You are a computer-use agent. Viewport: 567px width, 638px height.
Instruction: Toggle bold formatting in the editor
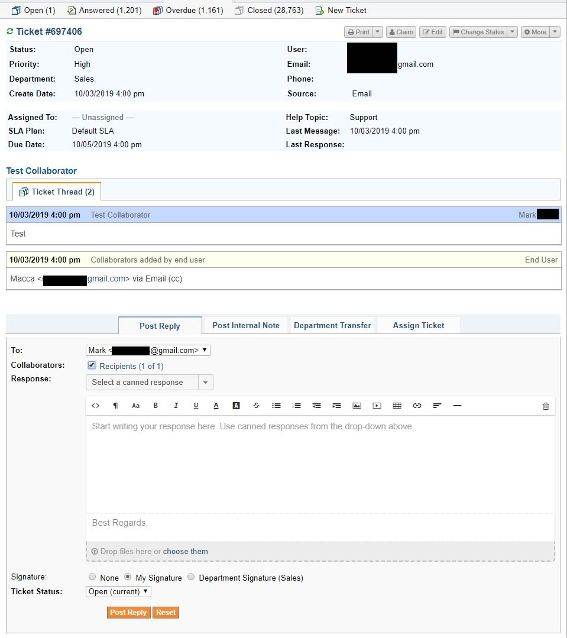point(155,406)
